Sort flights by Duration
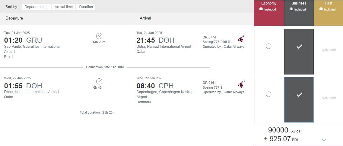This screenshot has width=343, height=146. 86,7
